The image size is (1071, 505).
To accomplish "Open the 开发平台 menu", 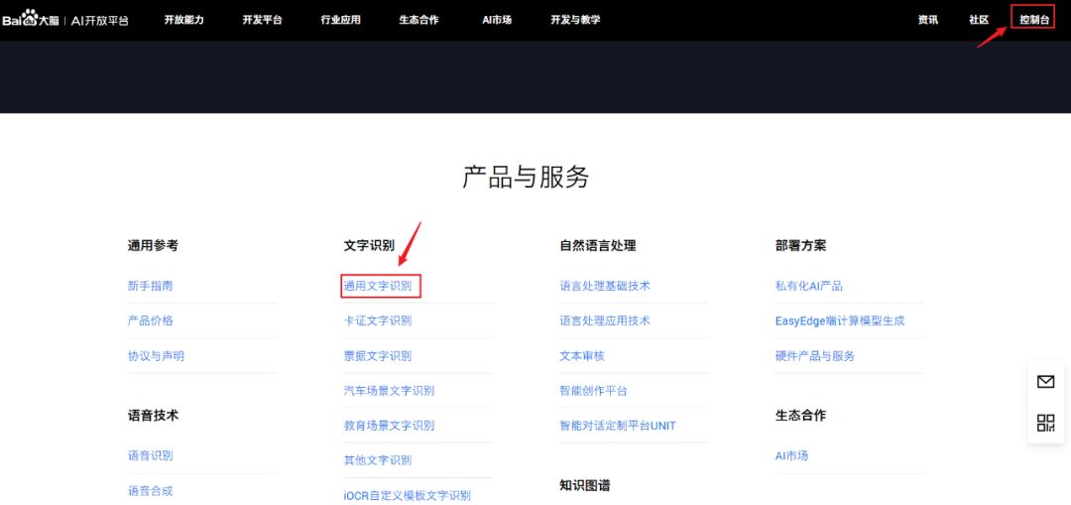I will pos(262,20).
